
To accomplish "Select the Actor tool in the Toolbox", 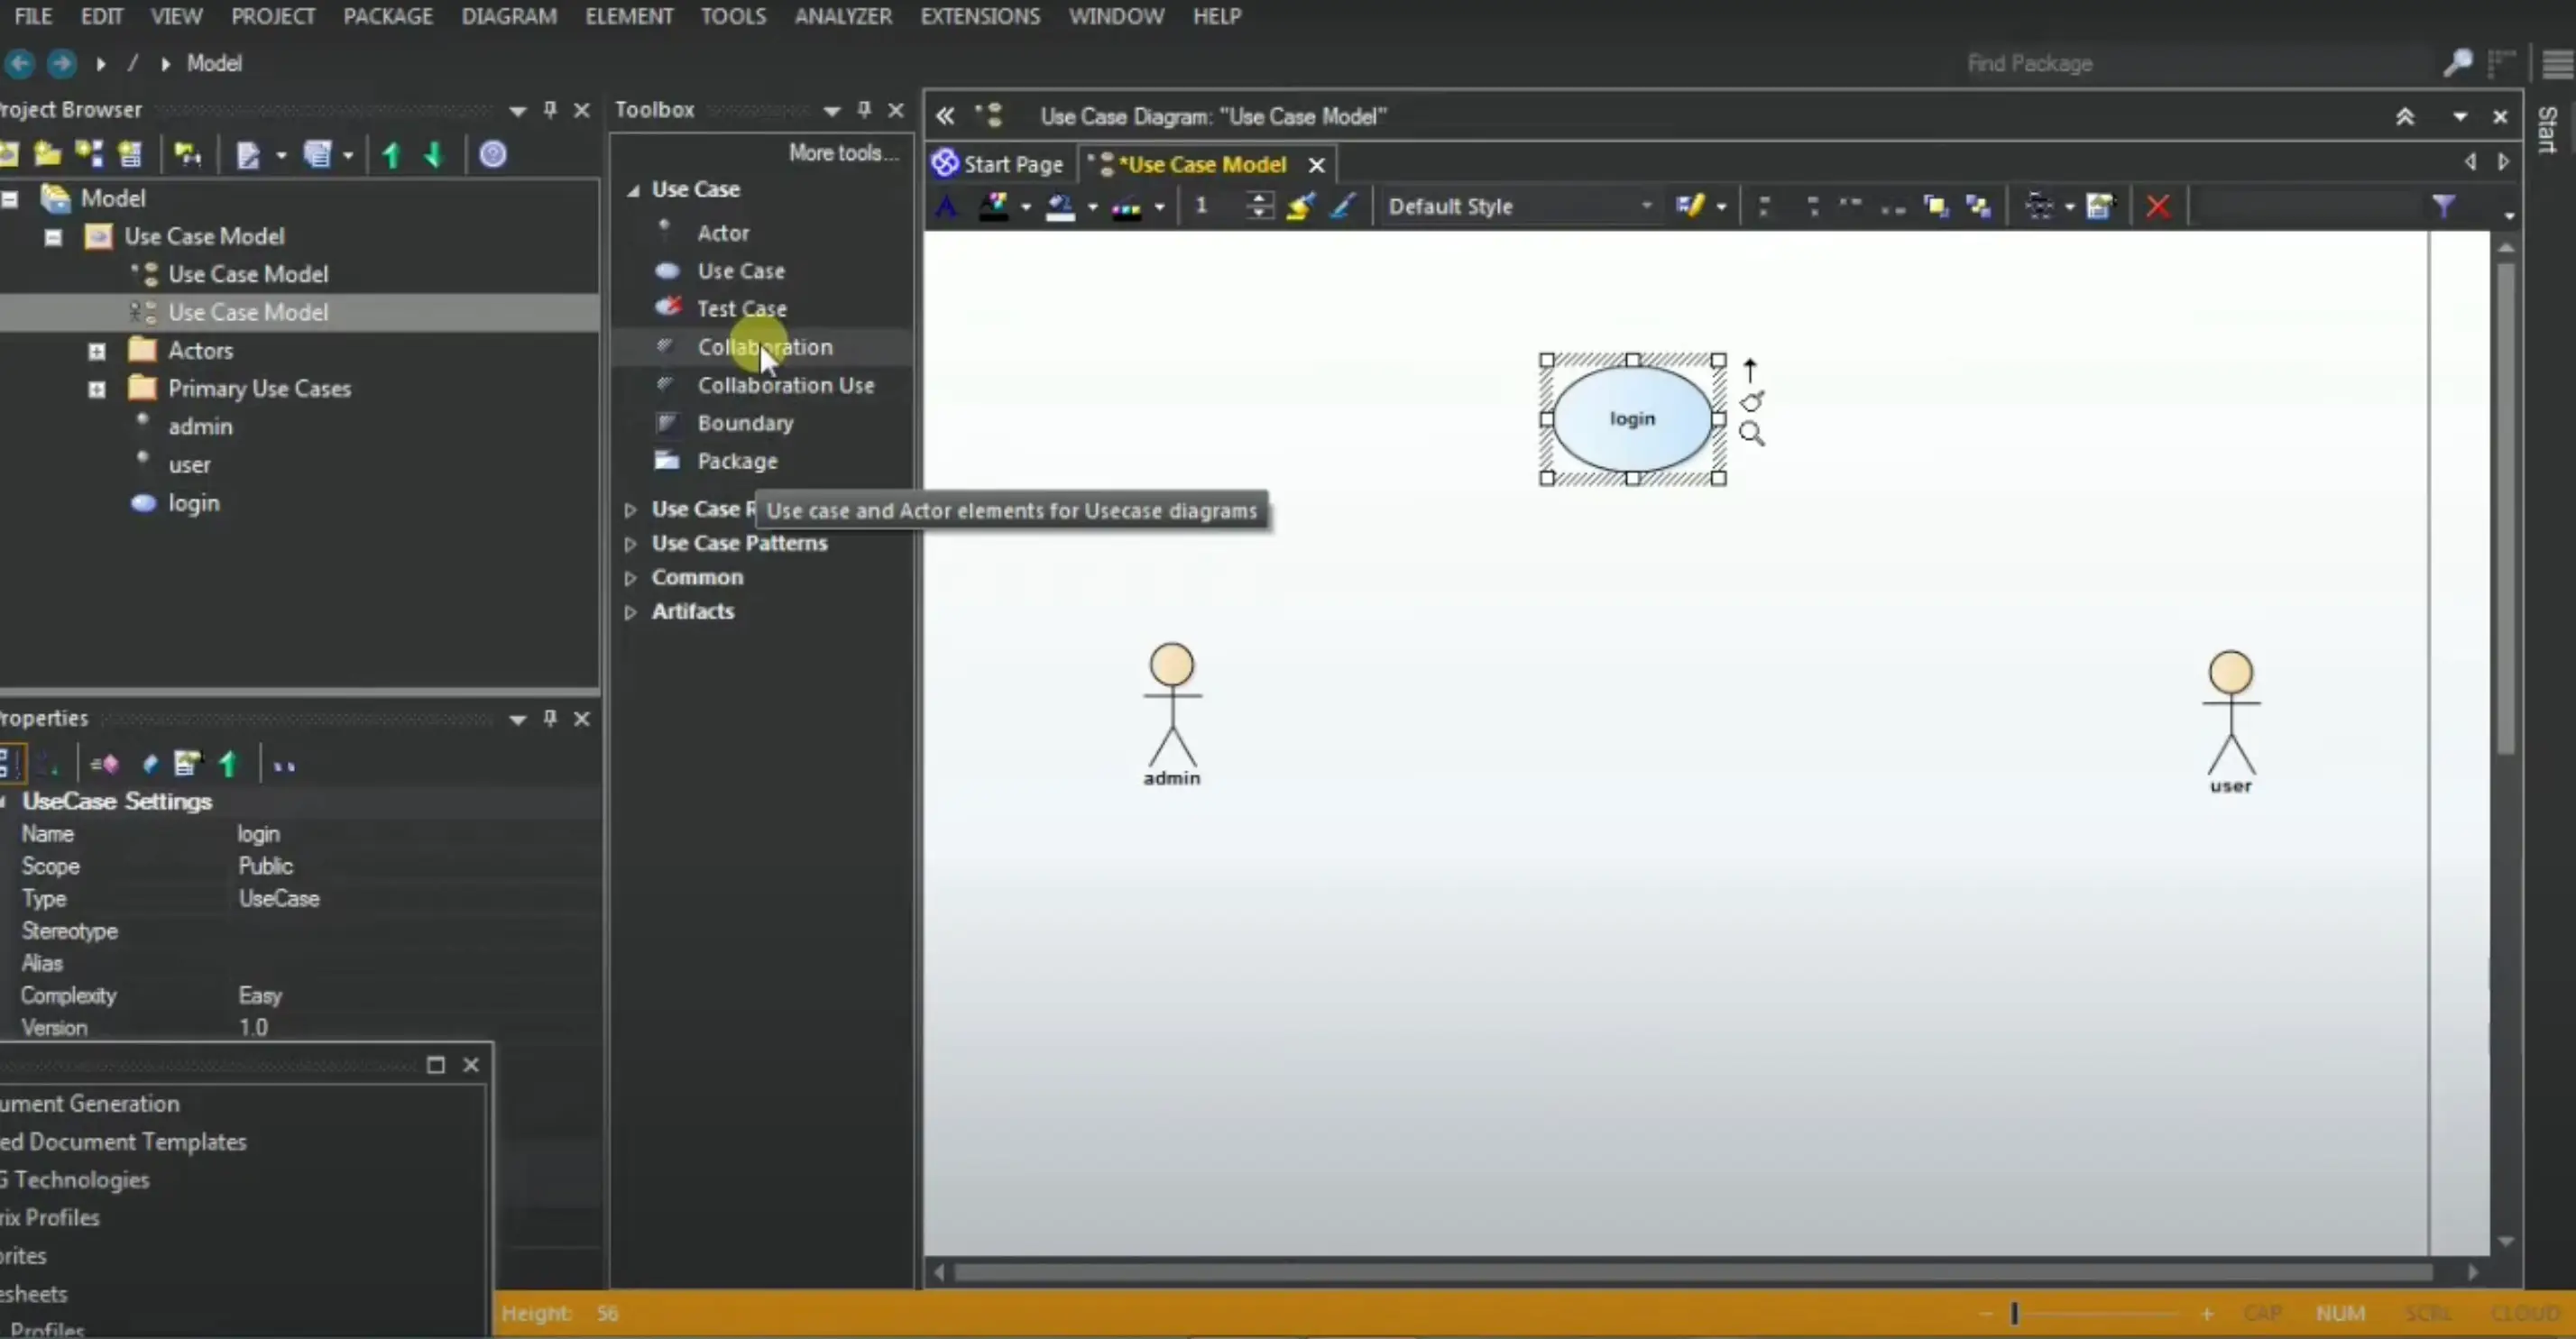I will [x=722, y=232].
